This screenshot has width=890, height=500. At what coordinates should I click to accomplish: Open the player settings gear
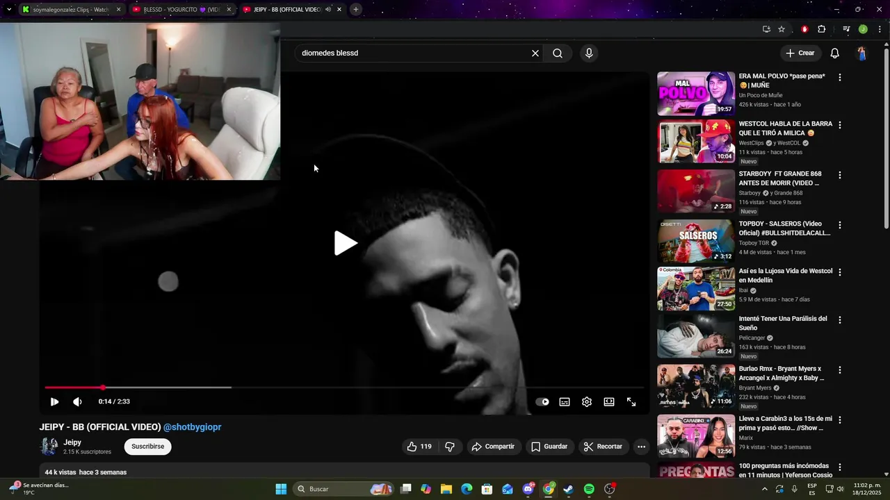click(587, 402)
